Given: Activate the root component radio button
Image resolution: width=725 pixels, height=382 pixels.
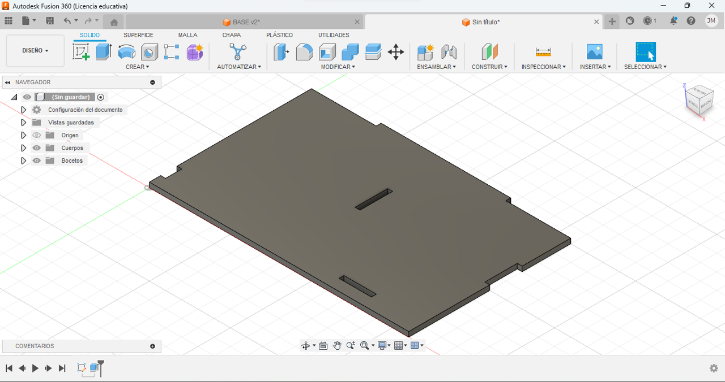Looking at the screenshot, I should coord(101,97).
